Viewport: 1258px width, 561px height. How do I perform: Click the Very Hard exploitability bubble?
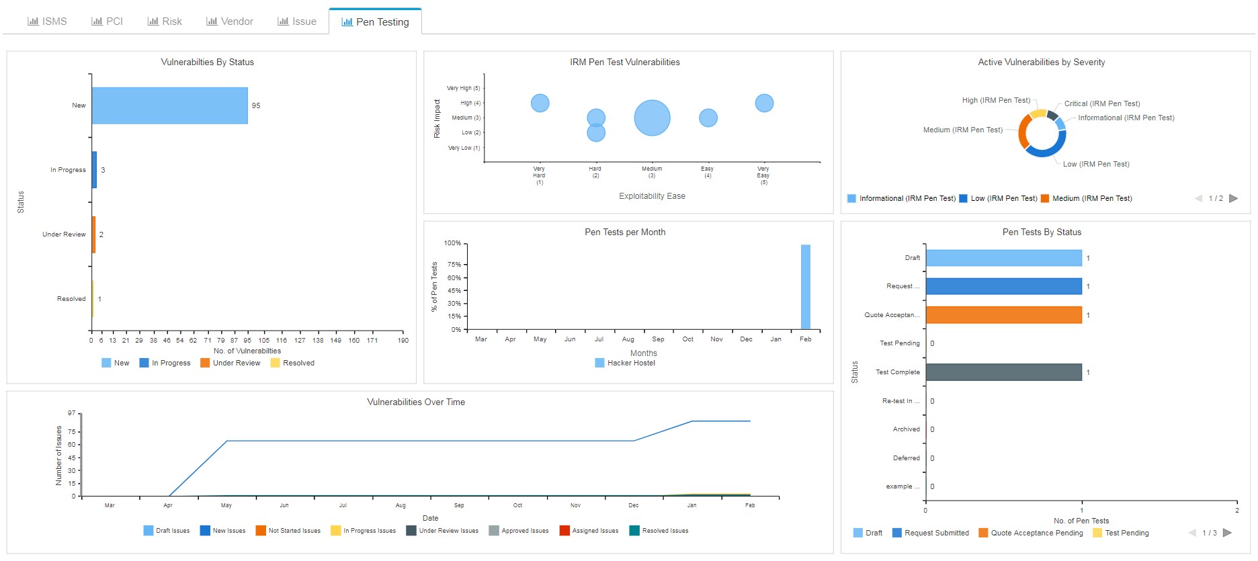(x=540, y=103)
